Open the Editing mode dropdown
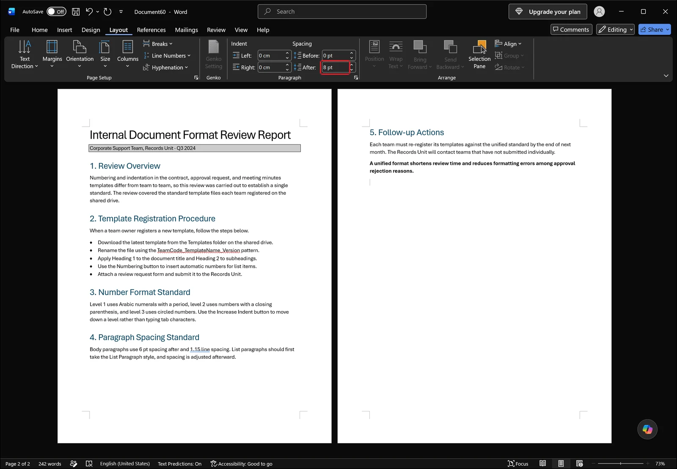The height and width of the screenshot is (469, 677). click(616, 30)
